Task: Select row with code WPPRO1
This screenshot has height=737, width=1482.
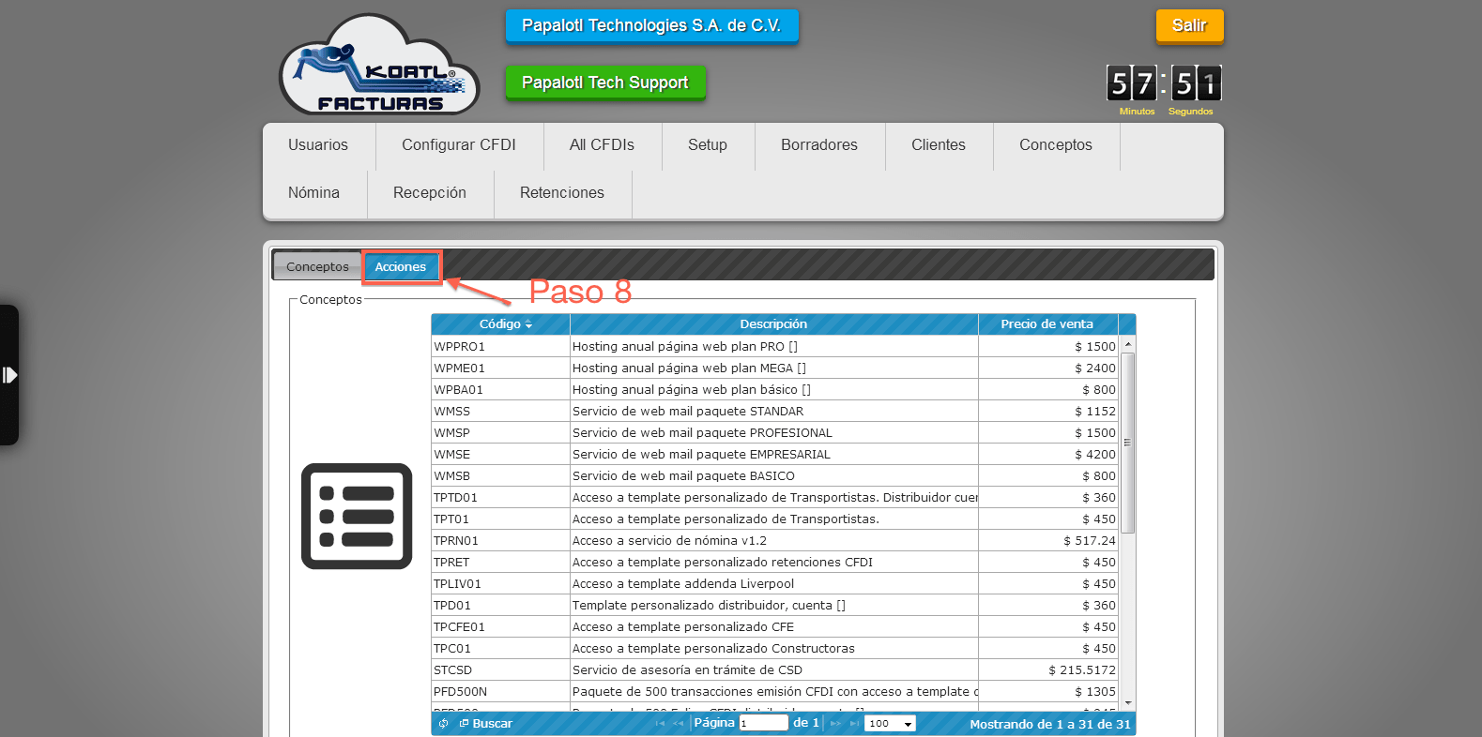Action: pos(774,346)
